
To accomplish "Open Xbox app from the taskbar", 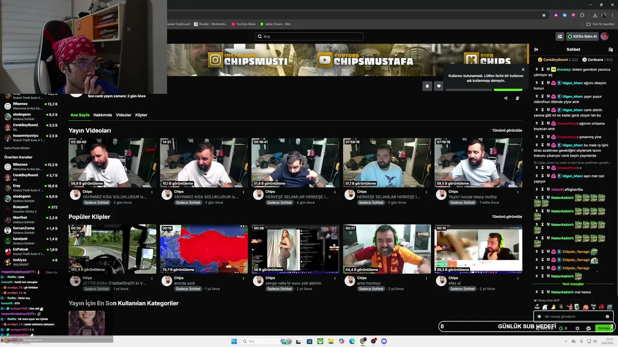I will pos(320,341).
